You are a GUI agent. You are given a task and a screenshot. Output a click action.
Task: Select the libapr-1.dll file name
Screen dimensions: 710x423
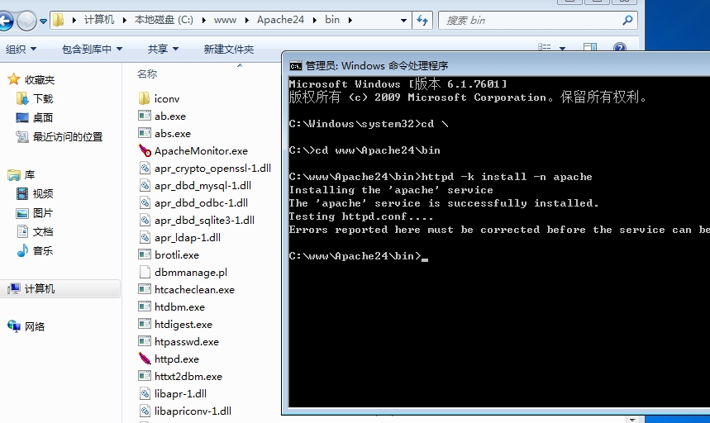point(180,393)
